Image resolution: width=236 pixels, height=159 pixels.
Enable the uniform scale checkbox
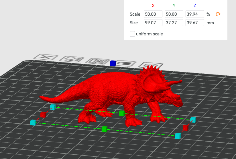pyautogui.click(x=132, y=34)
